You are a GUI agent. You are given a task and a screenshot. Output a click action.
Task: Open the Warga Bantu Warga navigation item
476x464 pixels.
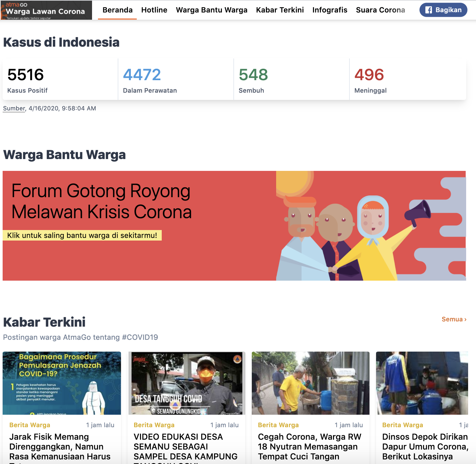coord(212,10)
